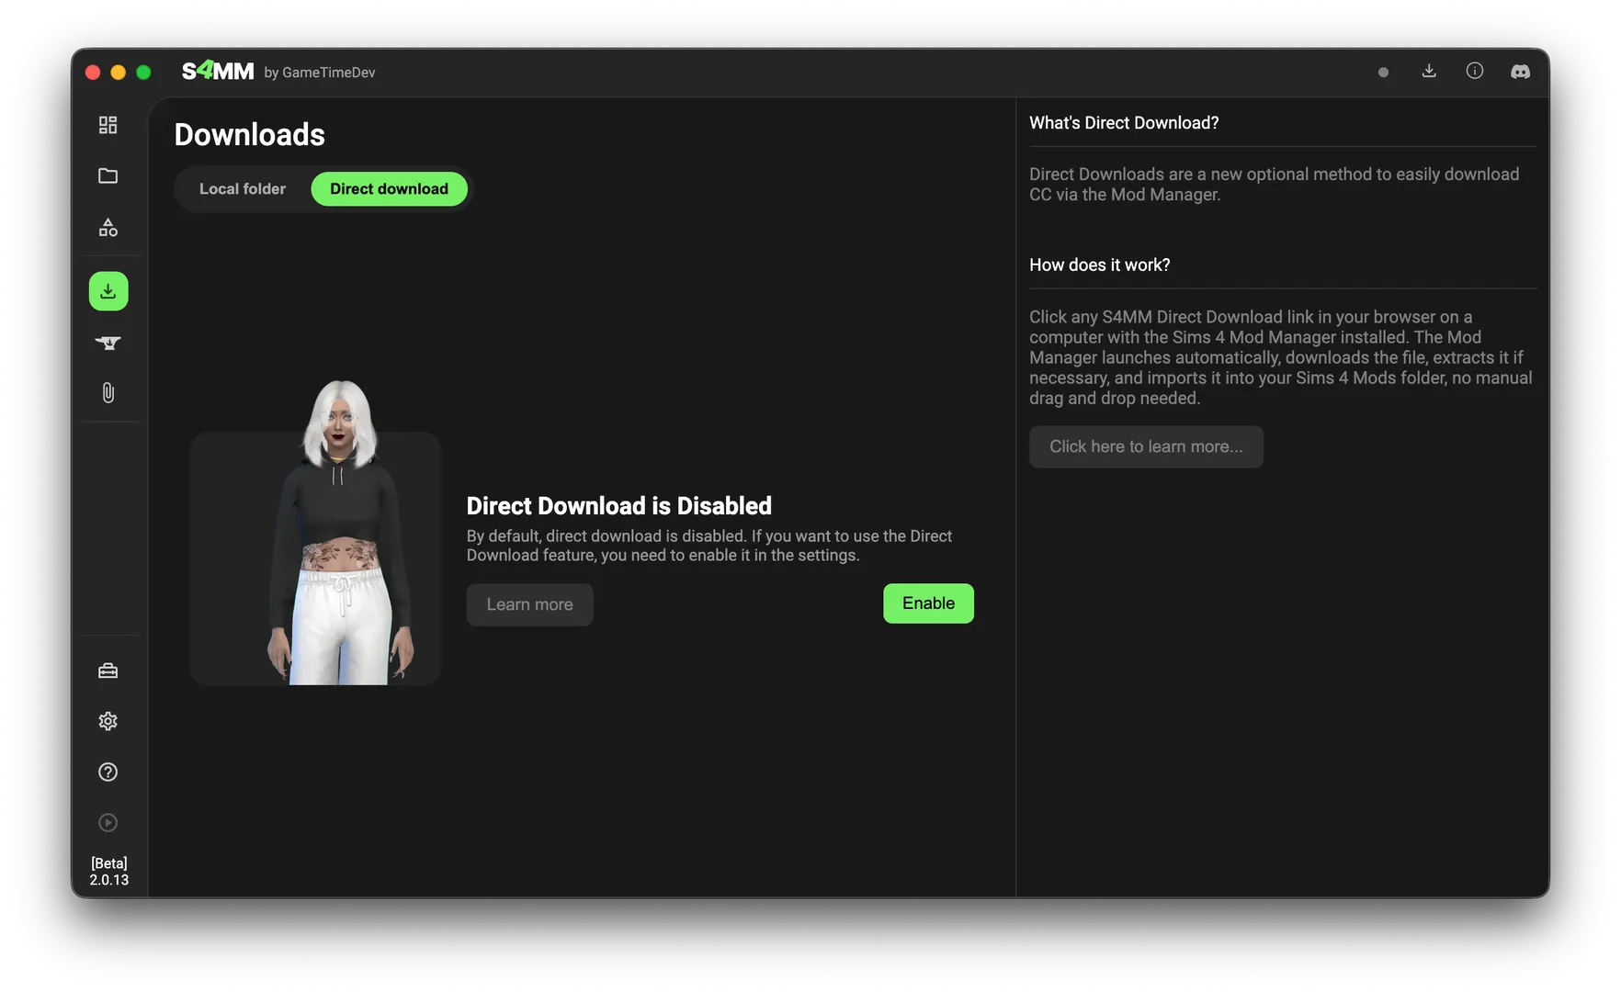This screenshot has width=1621, height=992.
Task: Select the Direct download tab
Action: 390,189
